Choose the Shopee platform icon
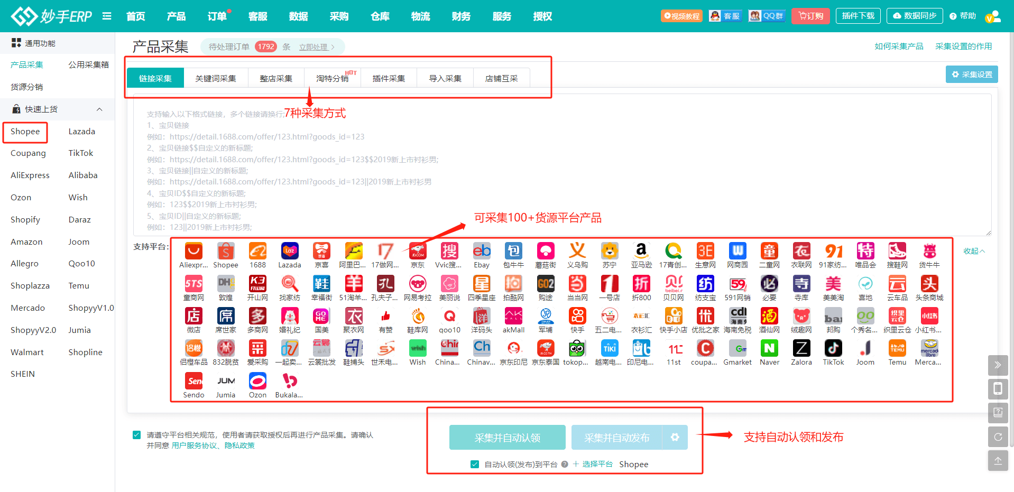 226,251
